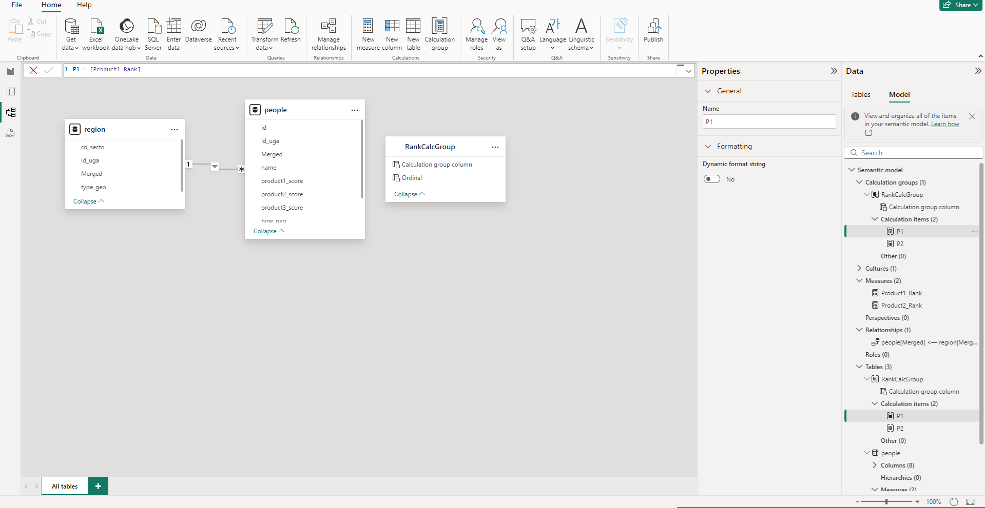Collapse the RankCalcGroup table card
Image resolution: width=985 pixels, height=508 pixels.
[x=410, y=194]
